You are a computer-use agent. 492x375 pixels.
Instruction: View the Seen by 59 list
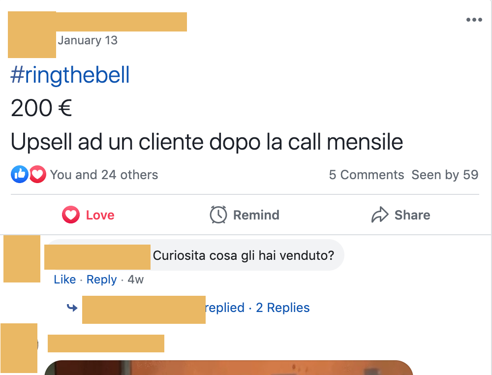[x=445, y=175]
